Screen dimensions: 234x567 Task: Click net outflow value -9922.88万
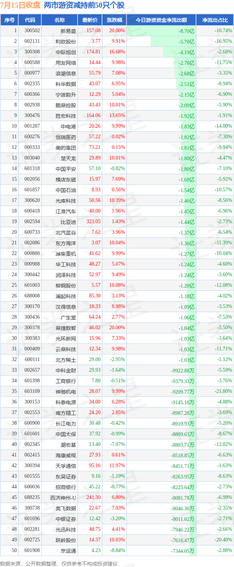coord(182,370)
